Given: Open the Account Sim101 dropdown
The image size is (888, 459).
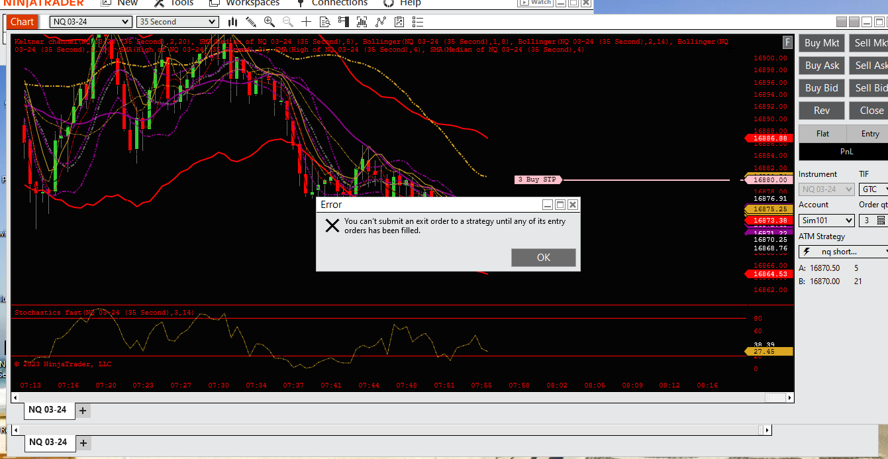Looking at the screenshot, I should pyautogui.click(x=826, y=221).
